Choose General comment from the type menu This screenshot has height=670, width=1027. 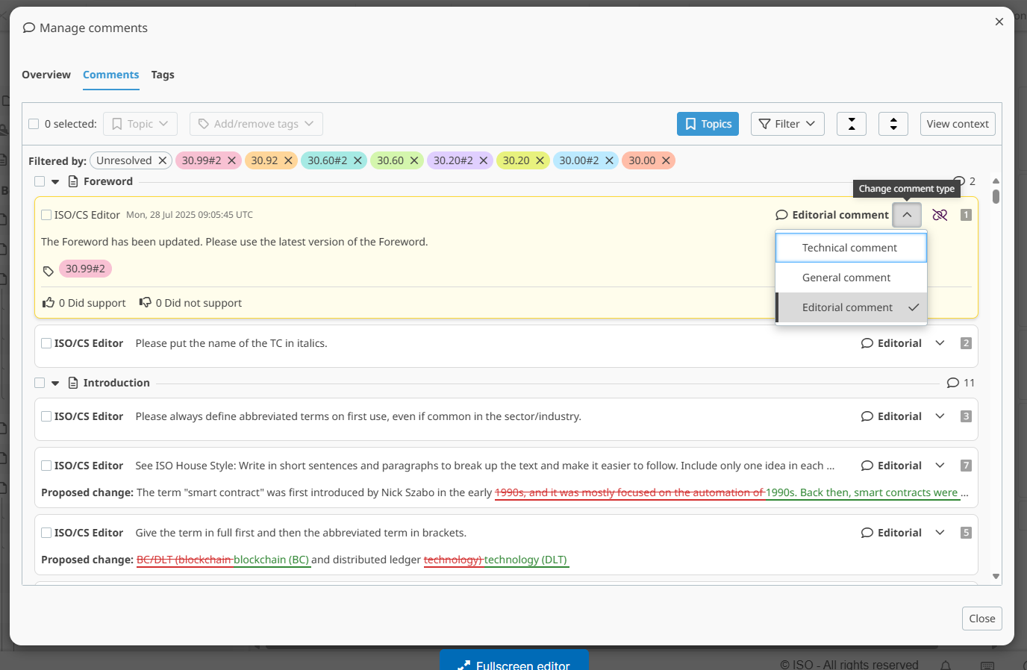point(852,278)
